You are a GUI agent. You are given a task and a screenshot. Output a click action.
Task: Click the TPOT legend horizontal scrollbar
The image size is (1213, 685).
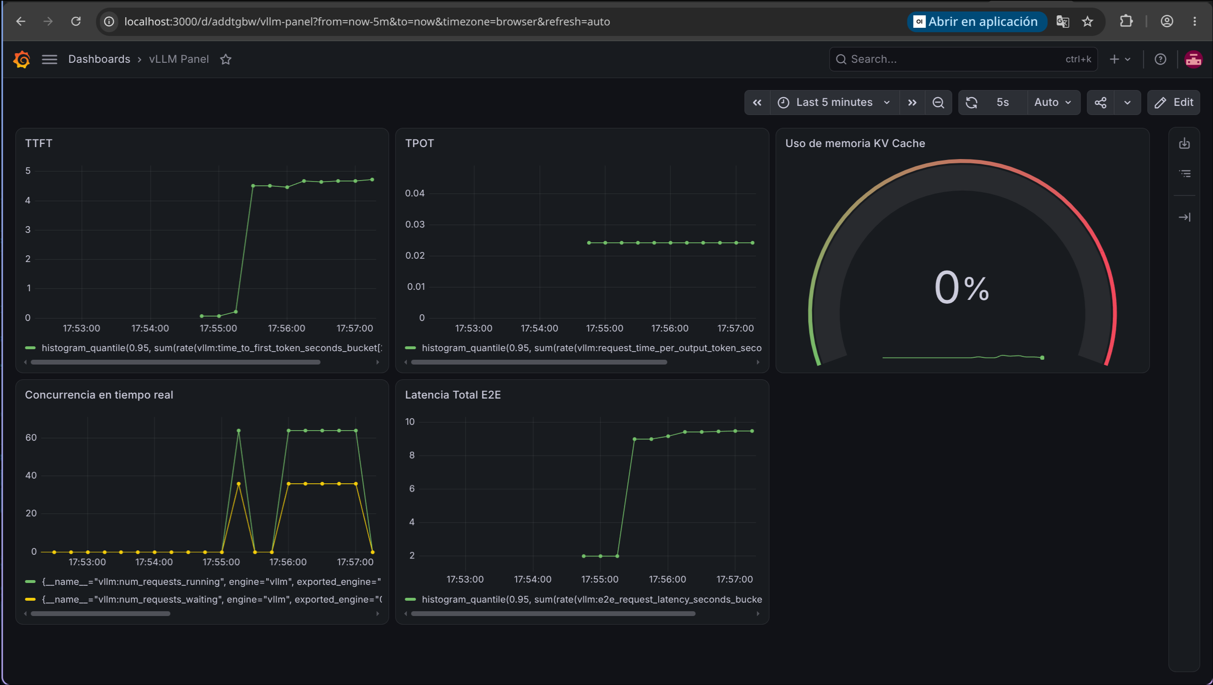539,363
